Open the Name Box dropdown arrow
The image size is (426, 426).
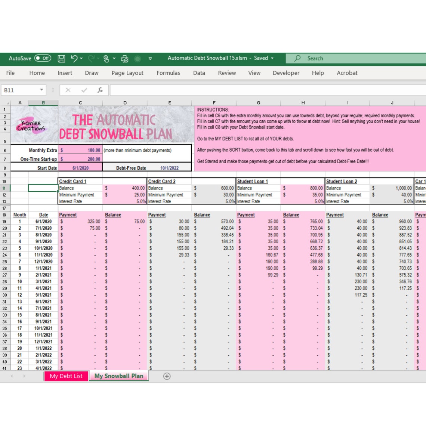(x=41, y=90)
